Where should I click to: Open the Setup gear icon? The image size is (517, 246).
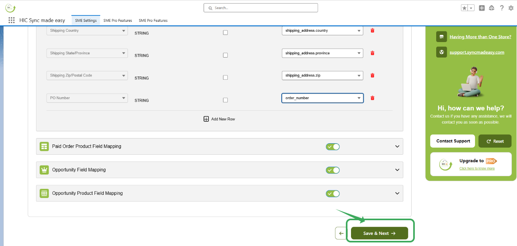[511, 8]
